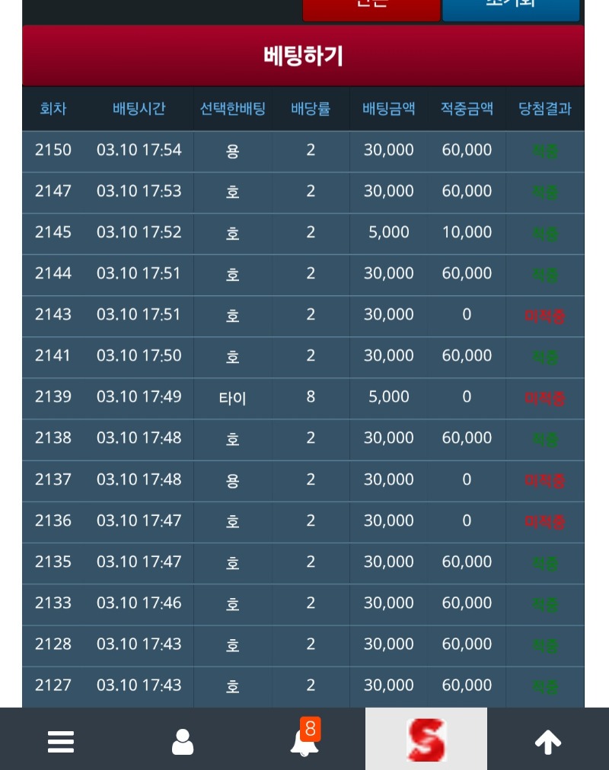Viewport: 609px width, 770px height.
Task: Click the red button above 베팅하기
Action: (x=371, y=8)
